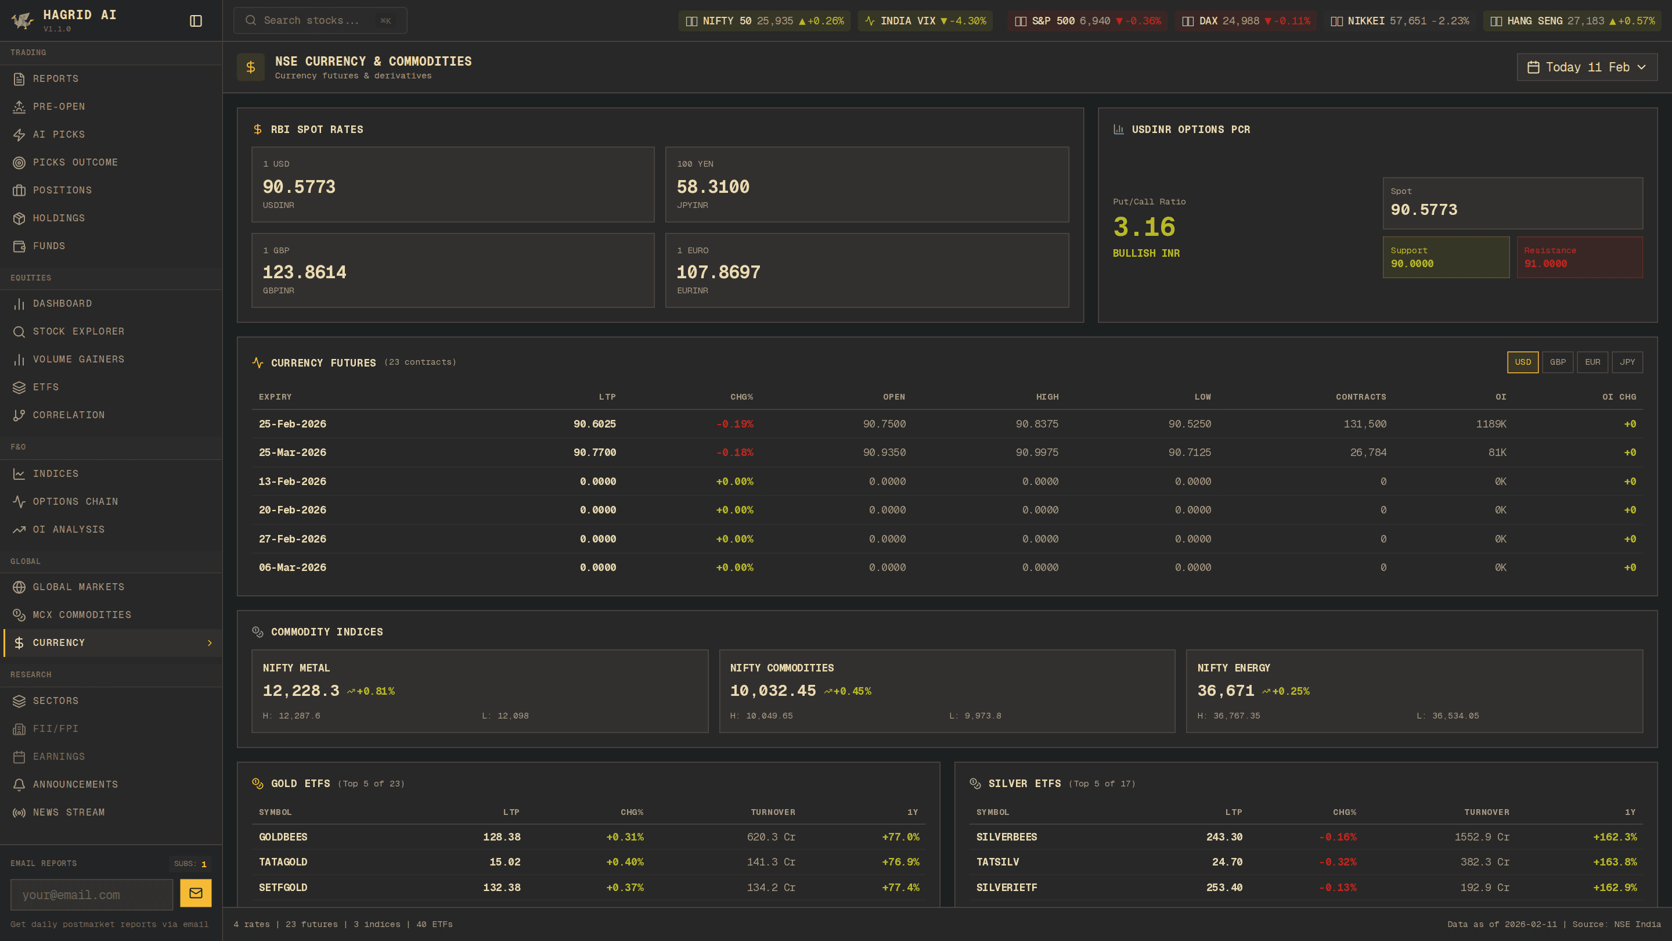
Task: Click the dollar icon beside page title
Action: [251, 67]
